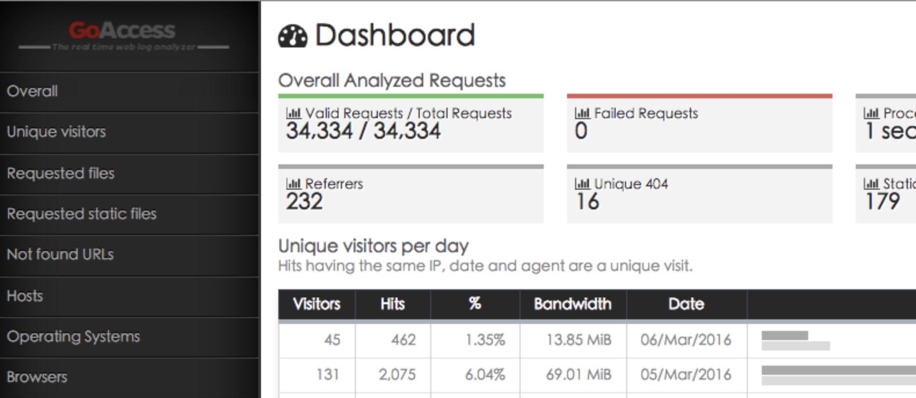The width and height of the screenshot is (916, 398).
Task: Click the 131 visitors cell
Action: (317, 375)
